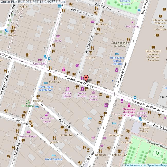The image size is (167, 167).
Task: Click the Kunitoraya cafe icon
Action: (62, 127)
